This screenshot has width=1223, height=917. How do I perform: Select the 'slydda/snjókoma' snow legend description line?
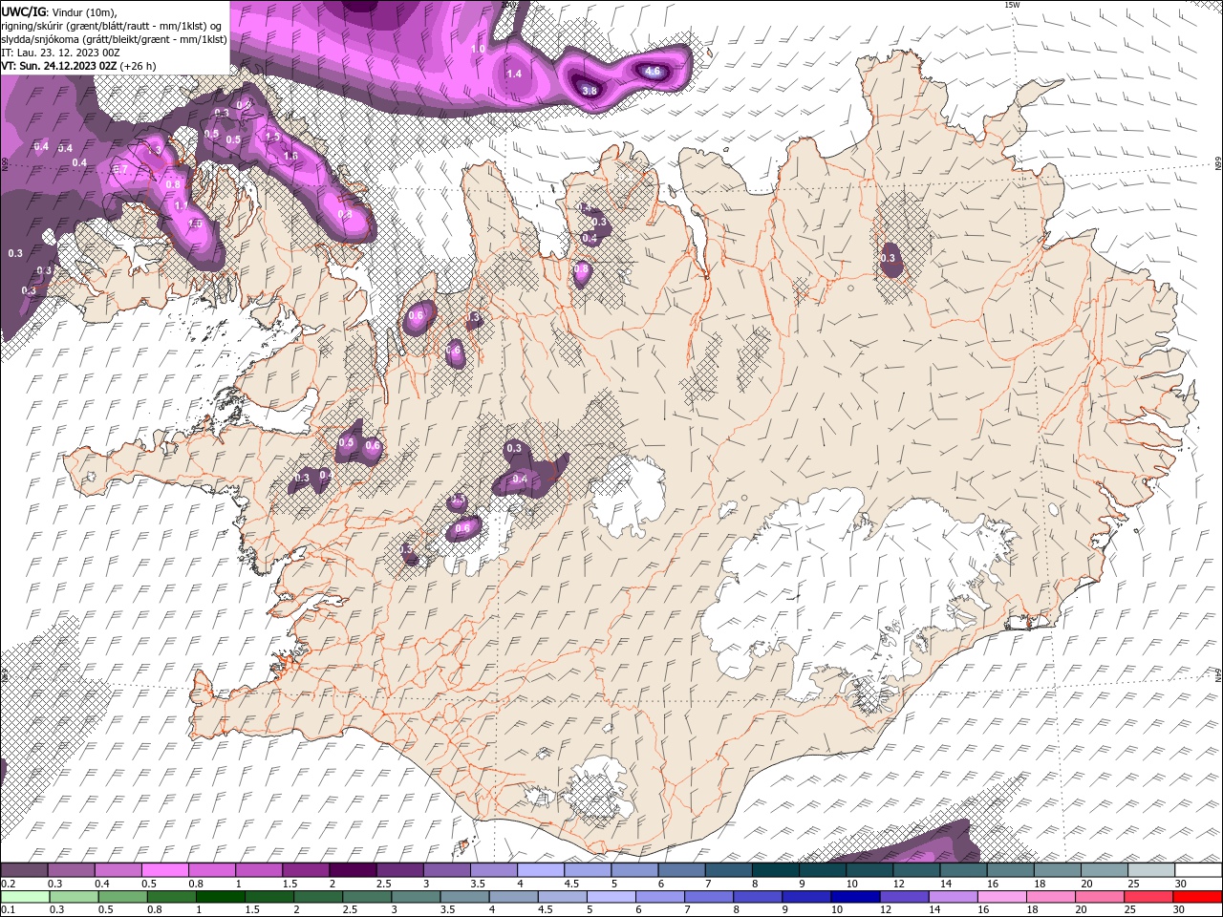click(x=115, y=39)
